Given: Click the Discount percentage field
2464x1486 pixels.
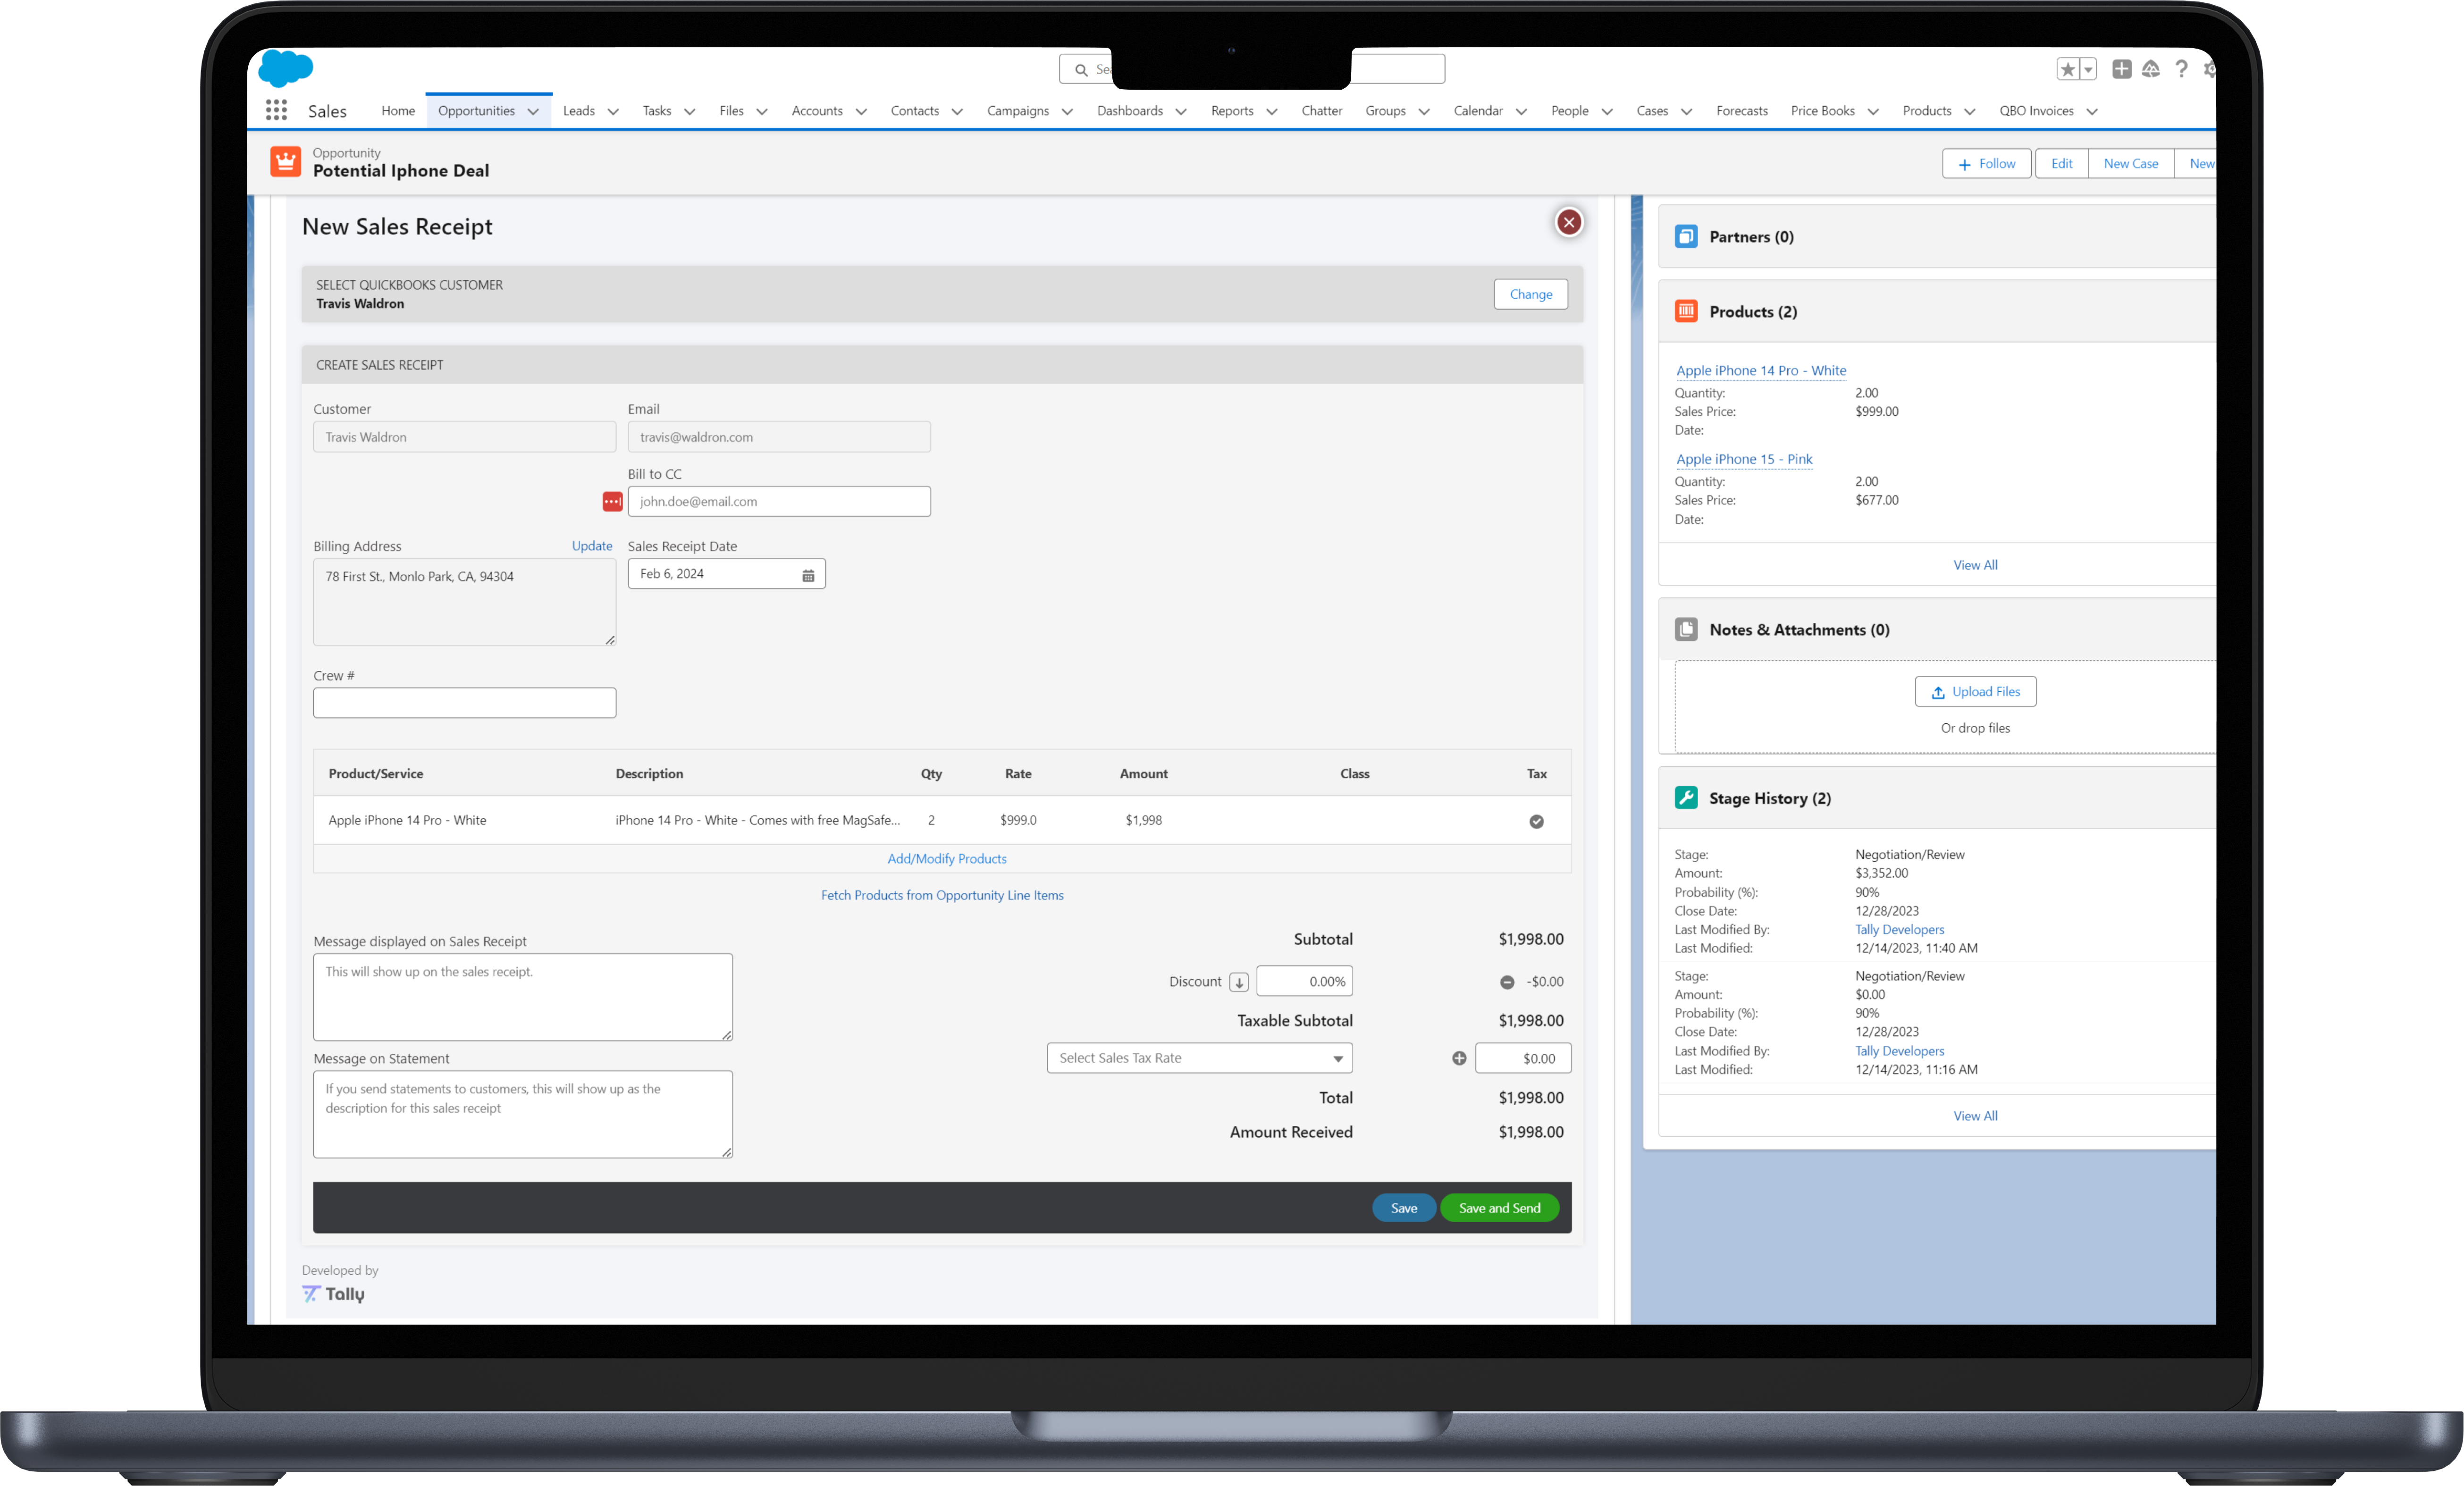Looking at the screenshot, I should click(x=1304, y=982).
